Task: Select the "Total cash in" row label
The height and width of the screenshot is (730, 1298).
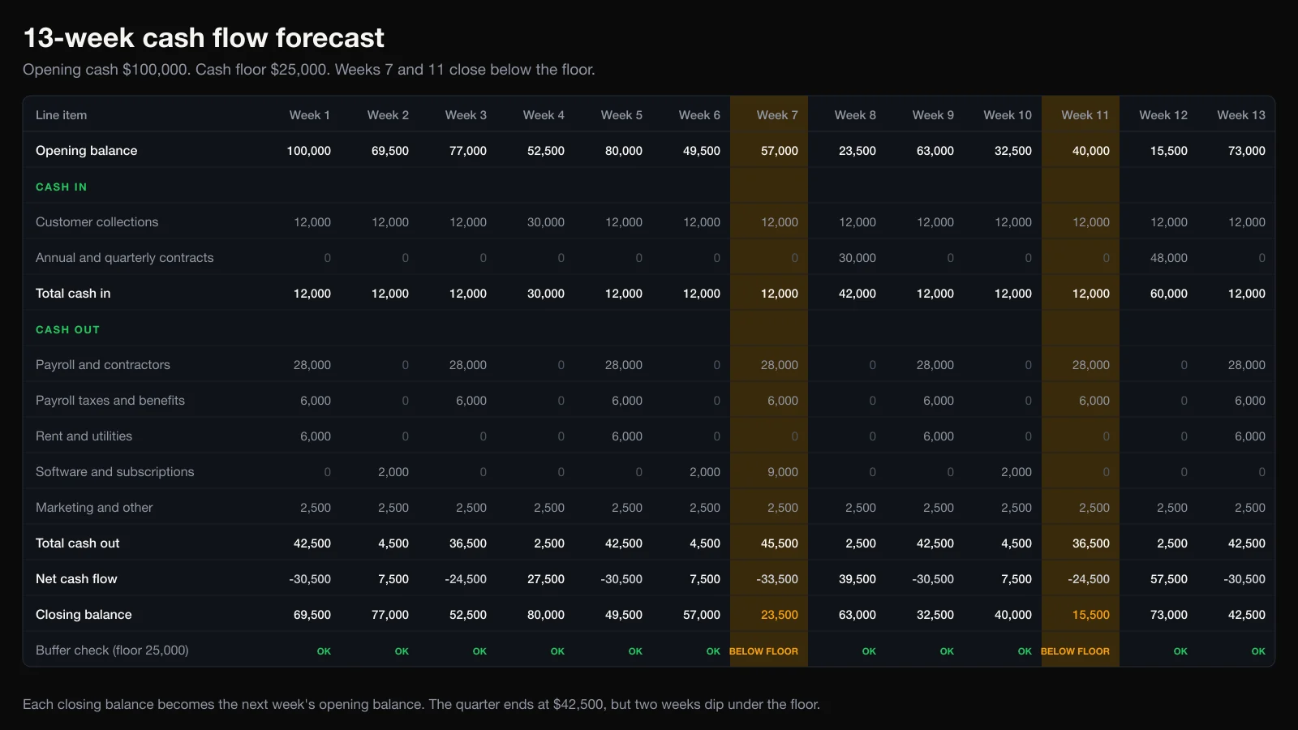Action: (x=73, y=294)
